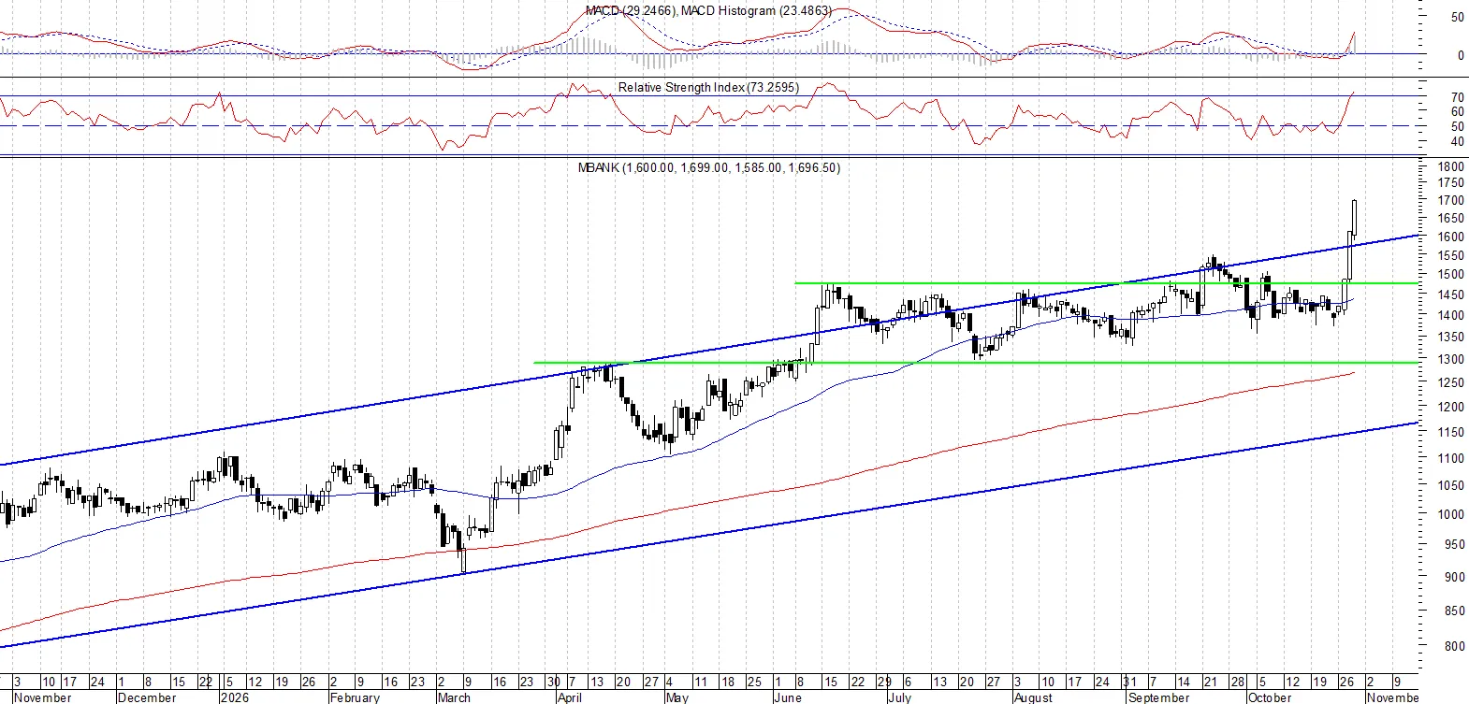Click the 850 price axis value
This screenshot has height=704, width=1469.
pyautogui.click(x=1454, y=611)
